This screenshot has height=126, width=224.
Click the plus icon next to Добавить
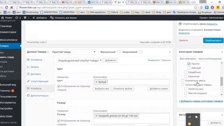coord(34,18)
